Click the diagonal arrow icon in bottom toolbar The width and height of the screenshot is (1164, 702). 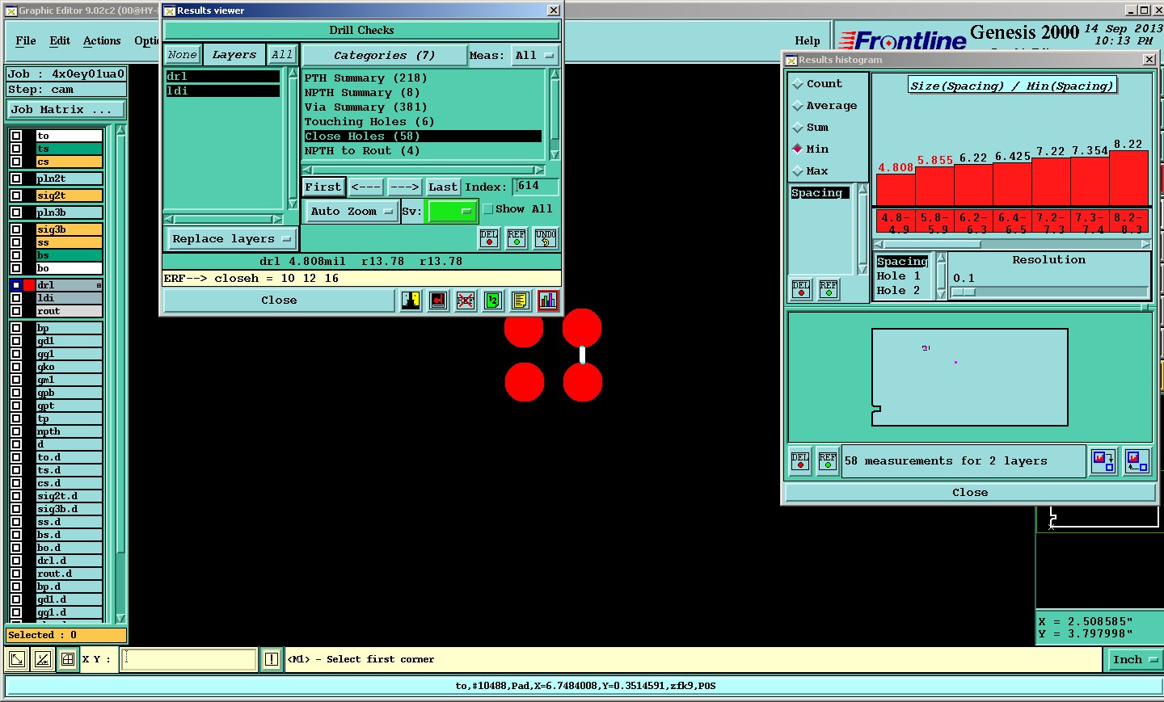point(16,659)
